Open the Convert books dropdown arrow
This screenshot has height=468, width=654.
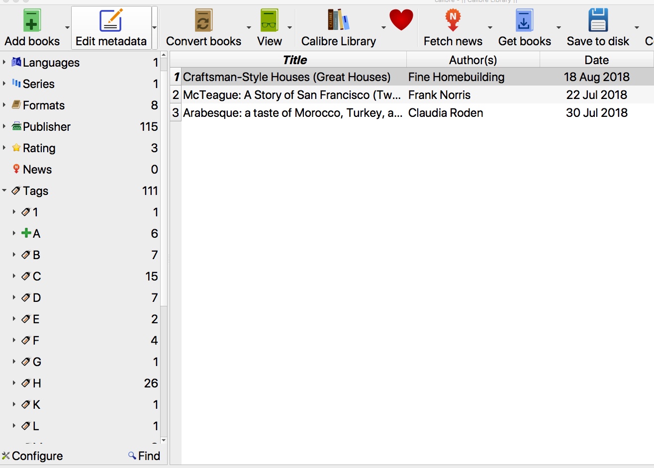[249, 28]
